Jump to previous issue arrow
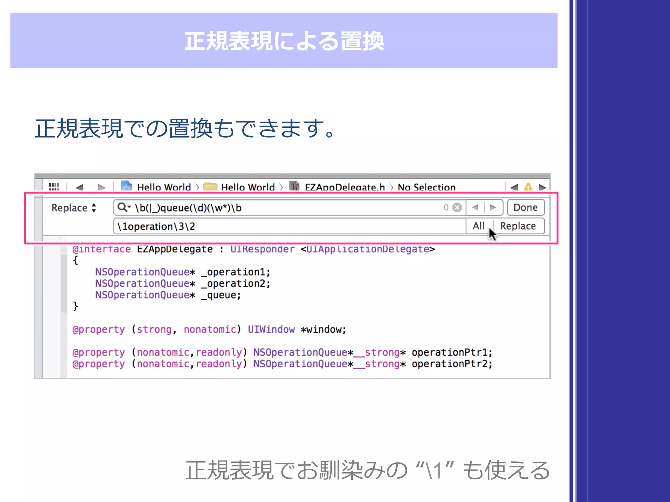670x502 pixels. point(514,187)
